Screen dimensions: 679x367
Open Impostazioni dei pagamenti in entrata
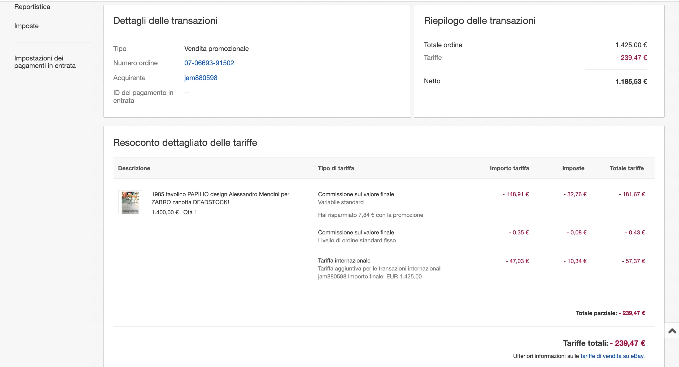click(45, 62)
